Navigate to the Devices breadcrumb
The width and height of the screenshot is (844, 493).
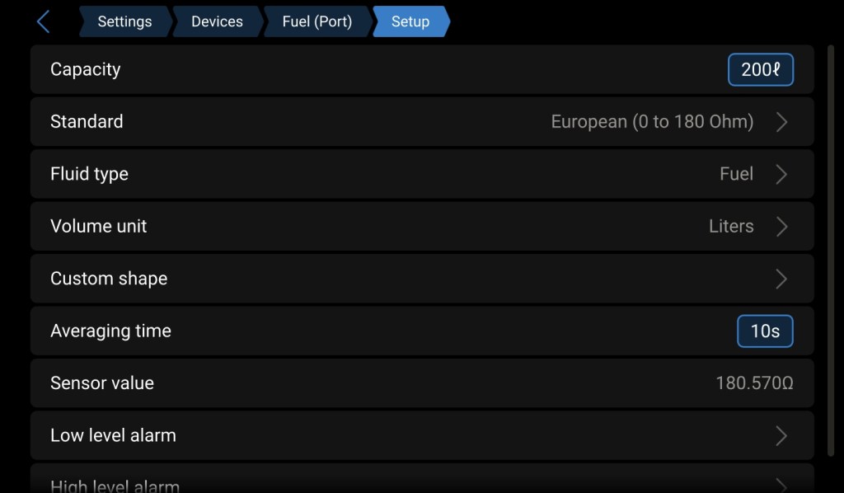[217, 21]
